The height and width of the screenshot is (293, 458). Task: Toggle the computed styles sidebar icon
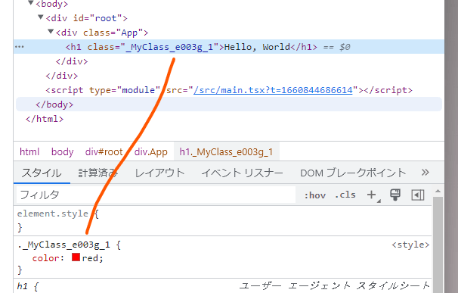point(418,195)
